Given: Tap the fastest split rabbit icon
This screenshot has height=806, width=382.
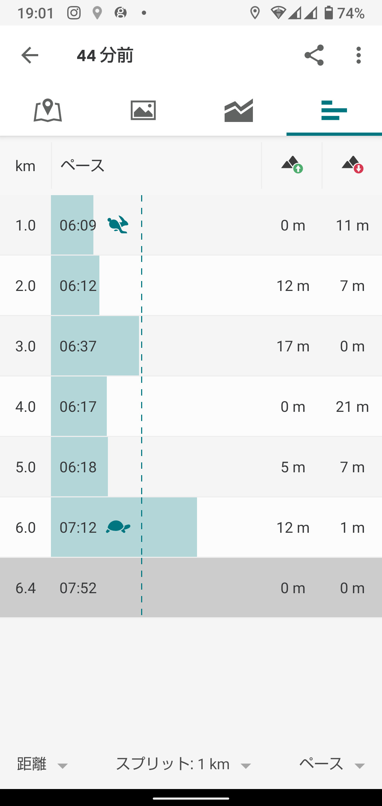Looking at the screenshot, I should 118,225.
